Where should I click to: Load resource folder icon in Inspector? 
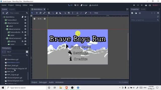(136, 13)
